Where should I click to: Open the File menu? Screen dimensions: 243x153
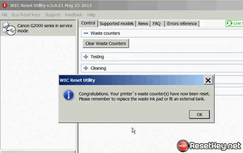point(4,15)
